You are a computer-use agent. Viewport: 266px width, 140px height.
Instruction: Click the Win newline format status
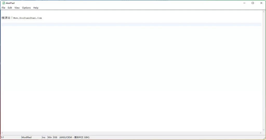point(50,137)
